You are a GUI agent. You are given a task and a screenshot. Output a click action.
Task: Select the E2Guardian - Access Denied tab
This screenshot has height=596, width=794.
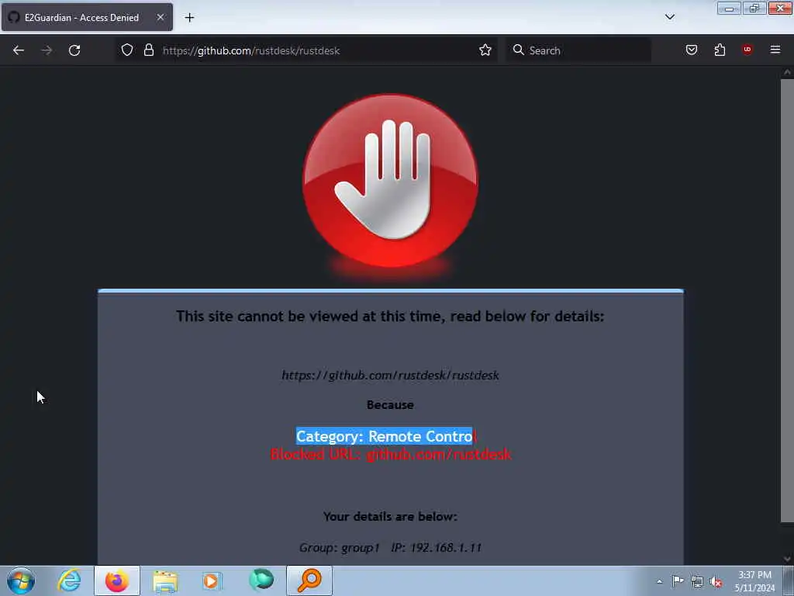[x=87, y=17]
